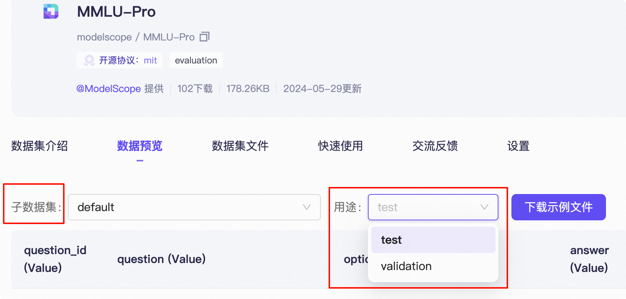Select the 数据预览 tab
The image size is (626, 299).
click(x=140, y=146)
